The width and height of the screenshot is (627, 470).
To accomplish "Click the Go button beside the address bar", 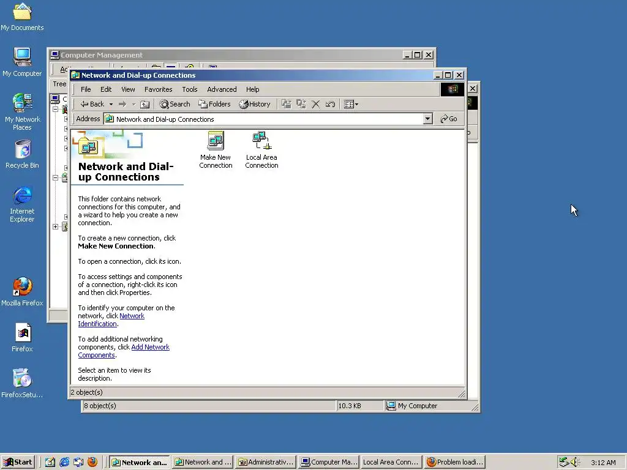I will (449, 119).
